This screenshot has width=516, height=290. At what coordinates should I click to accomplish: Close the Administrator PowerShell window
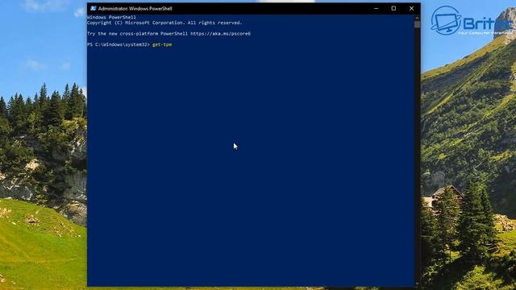[x=411, y=9]
